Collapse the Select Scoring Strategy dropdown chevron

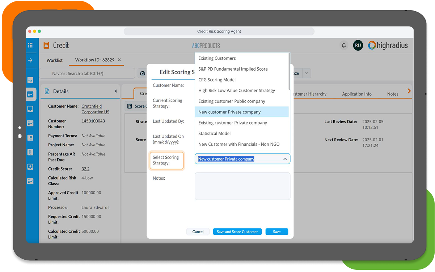(x=284, y=159)
